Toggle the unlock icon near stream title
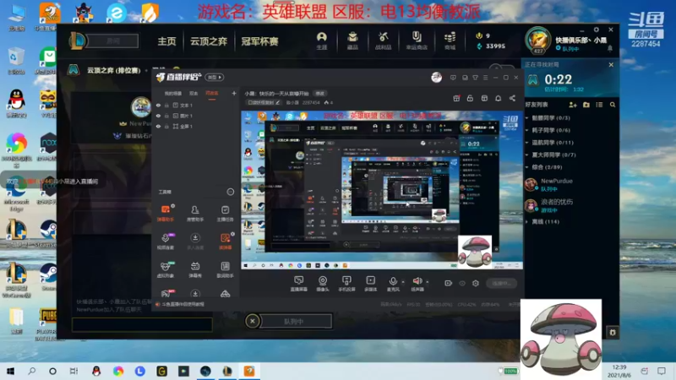This screenshot has width=676, height=380. [470, 98]
